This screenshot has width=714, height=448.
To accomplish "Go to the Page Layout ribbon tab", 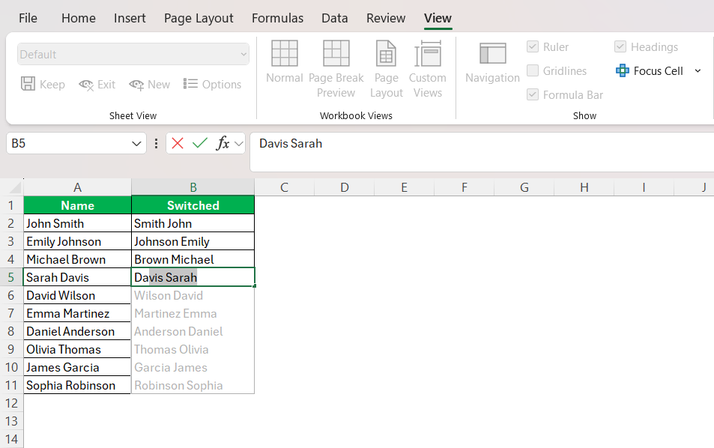I will tap(199, 18).
